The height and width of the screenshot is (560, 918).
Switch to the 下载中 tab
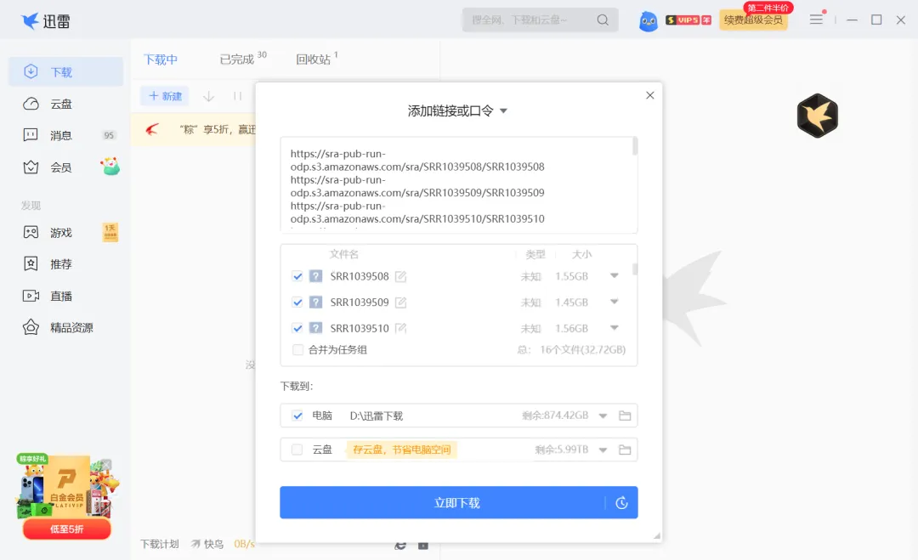[161, 59]
